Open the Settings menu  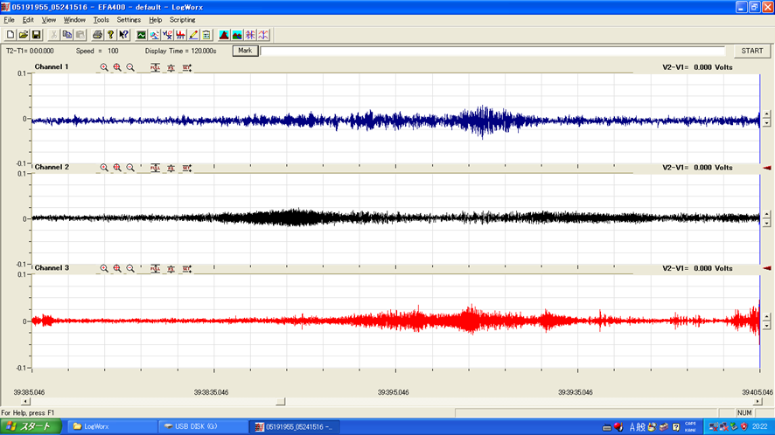click(x=129, y=19)
